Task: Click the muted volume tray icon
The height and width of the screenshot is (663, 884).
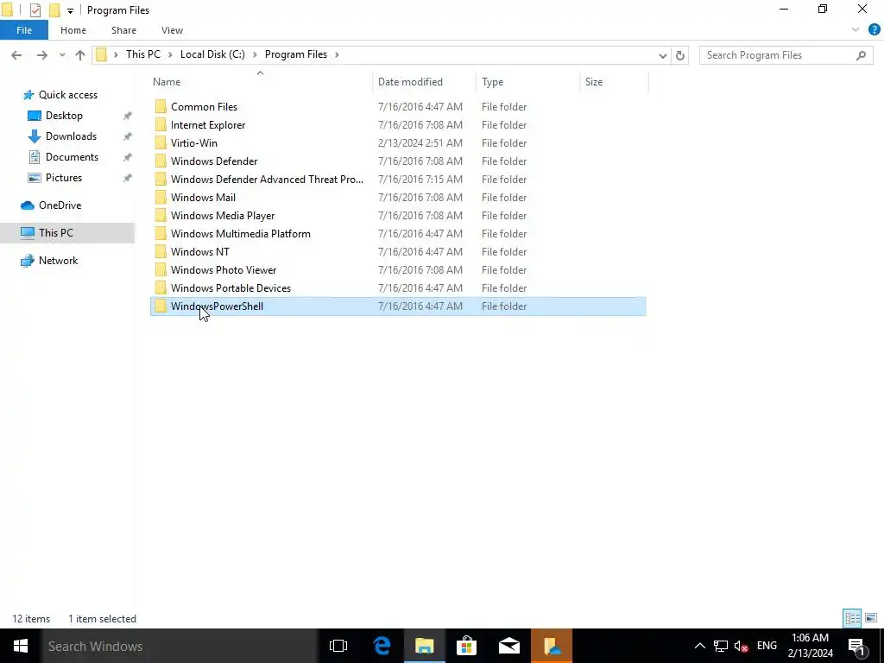Action: 742,646
